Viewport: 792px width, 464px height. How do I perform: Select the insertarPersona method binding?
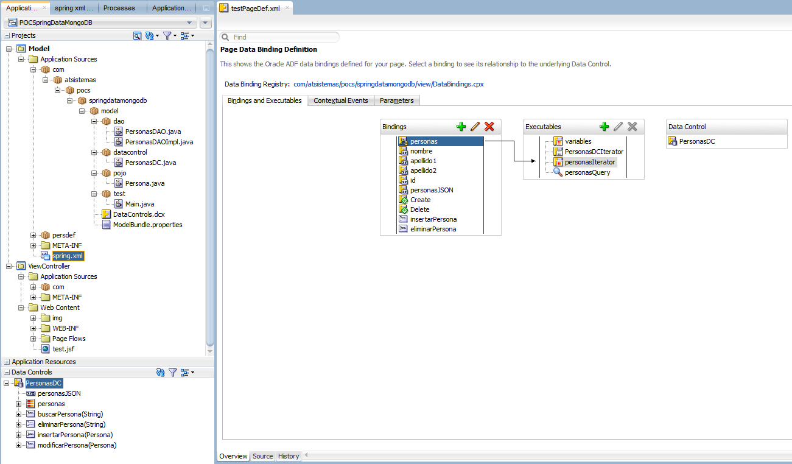(433, 219)
